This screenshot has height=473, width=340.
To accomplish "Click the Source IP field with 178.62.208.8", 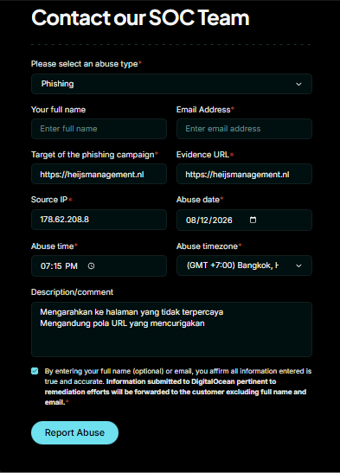I will 99,220.
